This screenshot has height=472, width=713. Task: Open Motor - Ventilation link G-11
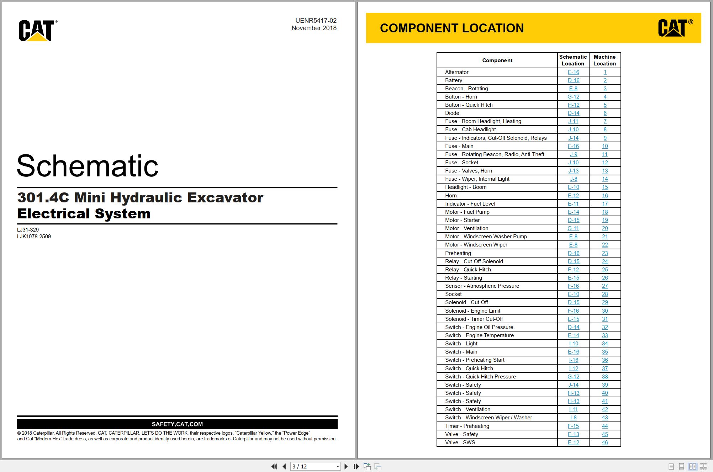point(573,228)
